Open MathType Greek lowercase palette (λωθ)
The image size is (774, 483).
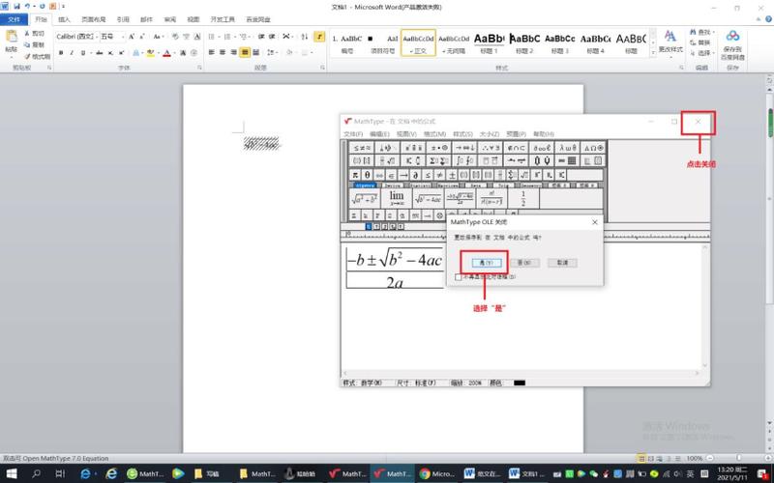tap(568, 148)
